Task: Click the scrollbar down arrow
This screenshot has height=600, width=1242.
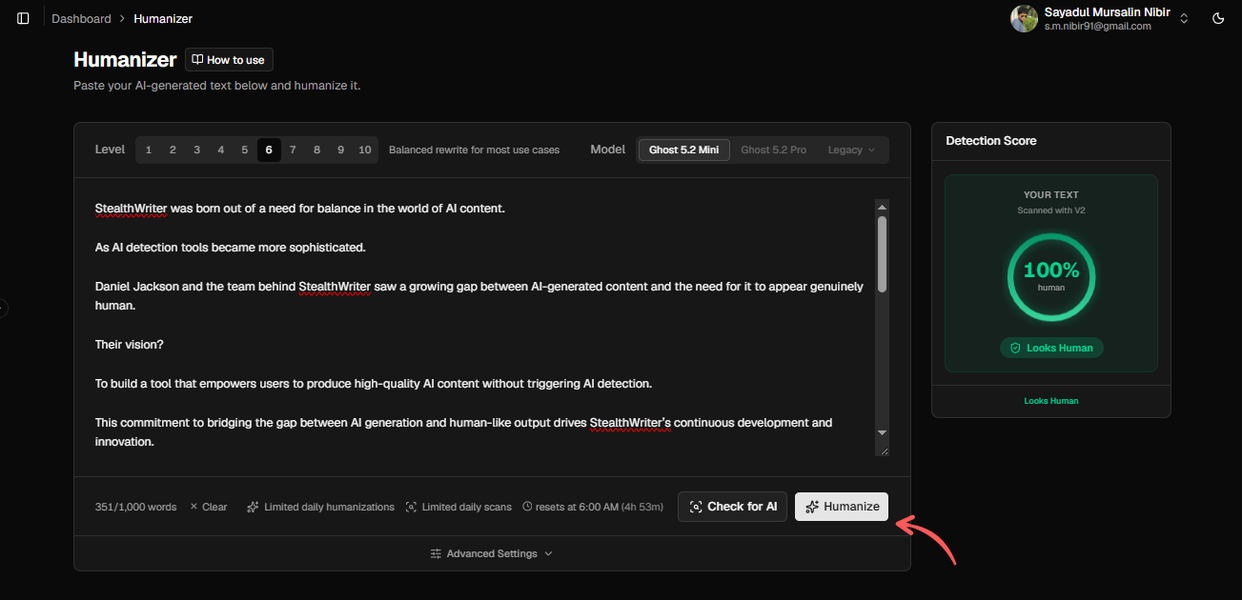Action: 882,432
